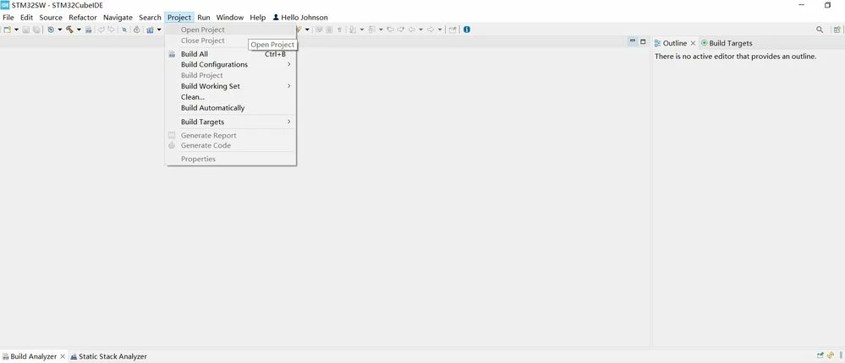Open the Run menu
This screenshot has height=363, width=845.
click(204, 17)
